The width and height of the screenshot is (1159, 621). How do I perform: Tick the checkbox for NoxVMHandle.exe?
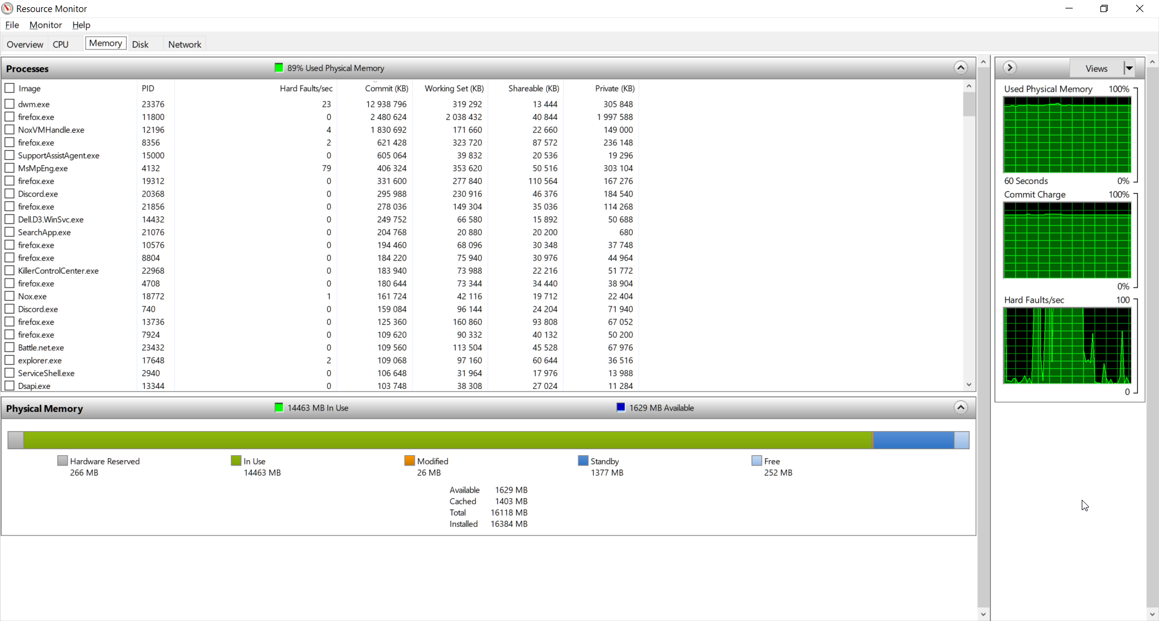[x=10, y=130]
